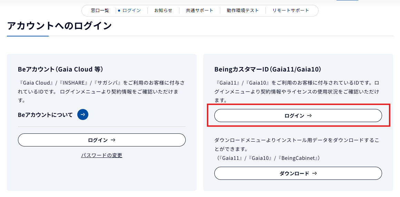Open the パスワードの変更 link
Screen dimensions: 400x197
click(101, 155)
